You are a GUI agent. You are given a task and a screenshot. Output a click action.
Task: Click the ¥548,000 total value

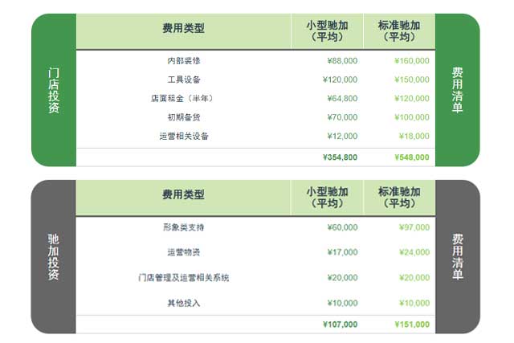click(412, 157)
